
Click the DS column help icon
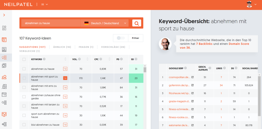point(236,68)
